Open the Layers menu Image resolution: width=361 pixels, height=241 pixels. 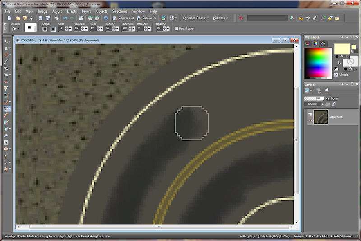86,11
